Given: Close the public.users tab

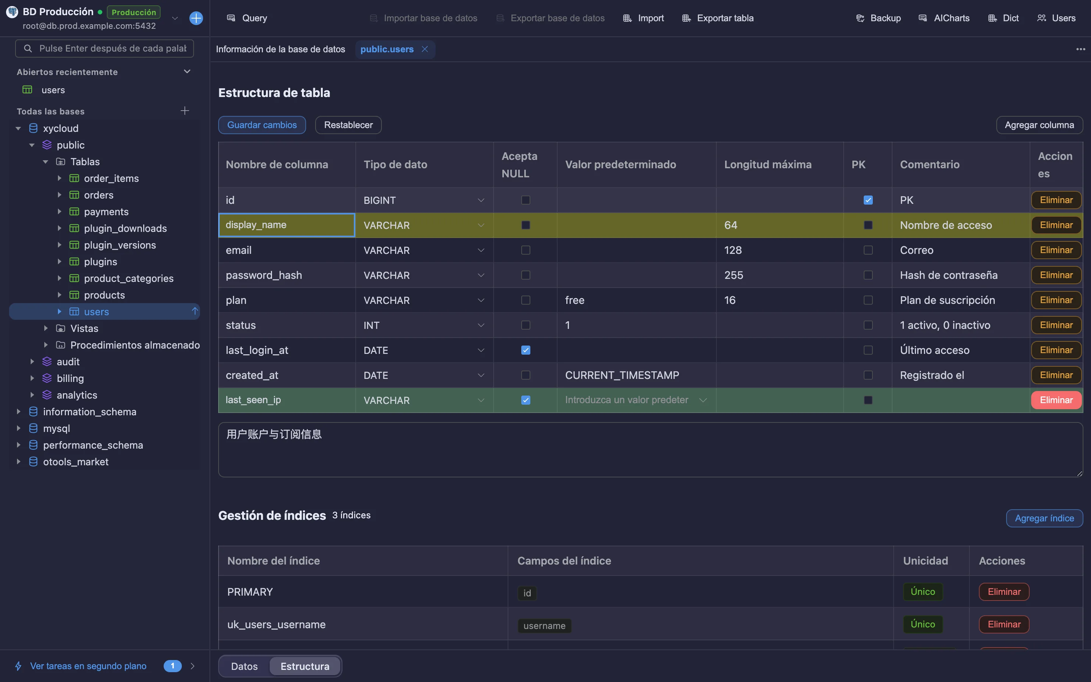Looking at the screenshot, I should [425, 49].
